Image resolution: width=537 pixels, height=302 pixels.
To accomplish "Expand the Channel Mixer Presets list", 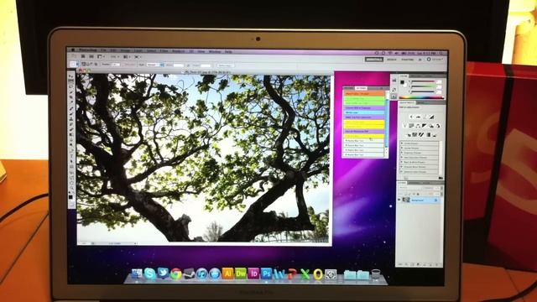I will click(402, 167).
